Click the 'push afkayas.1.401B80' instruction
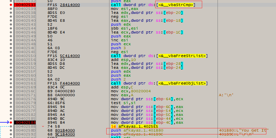 [x=137, y=131]
